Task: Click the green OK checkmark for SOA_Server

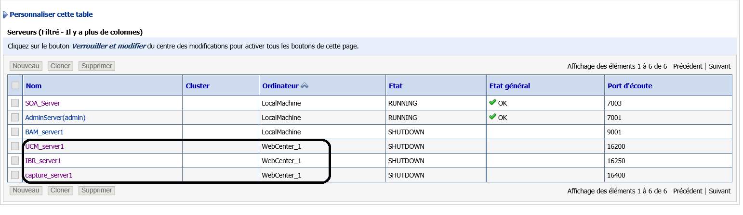Action: (x=492, y=103)
